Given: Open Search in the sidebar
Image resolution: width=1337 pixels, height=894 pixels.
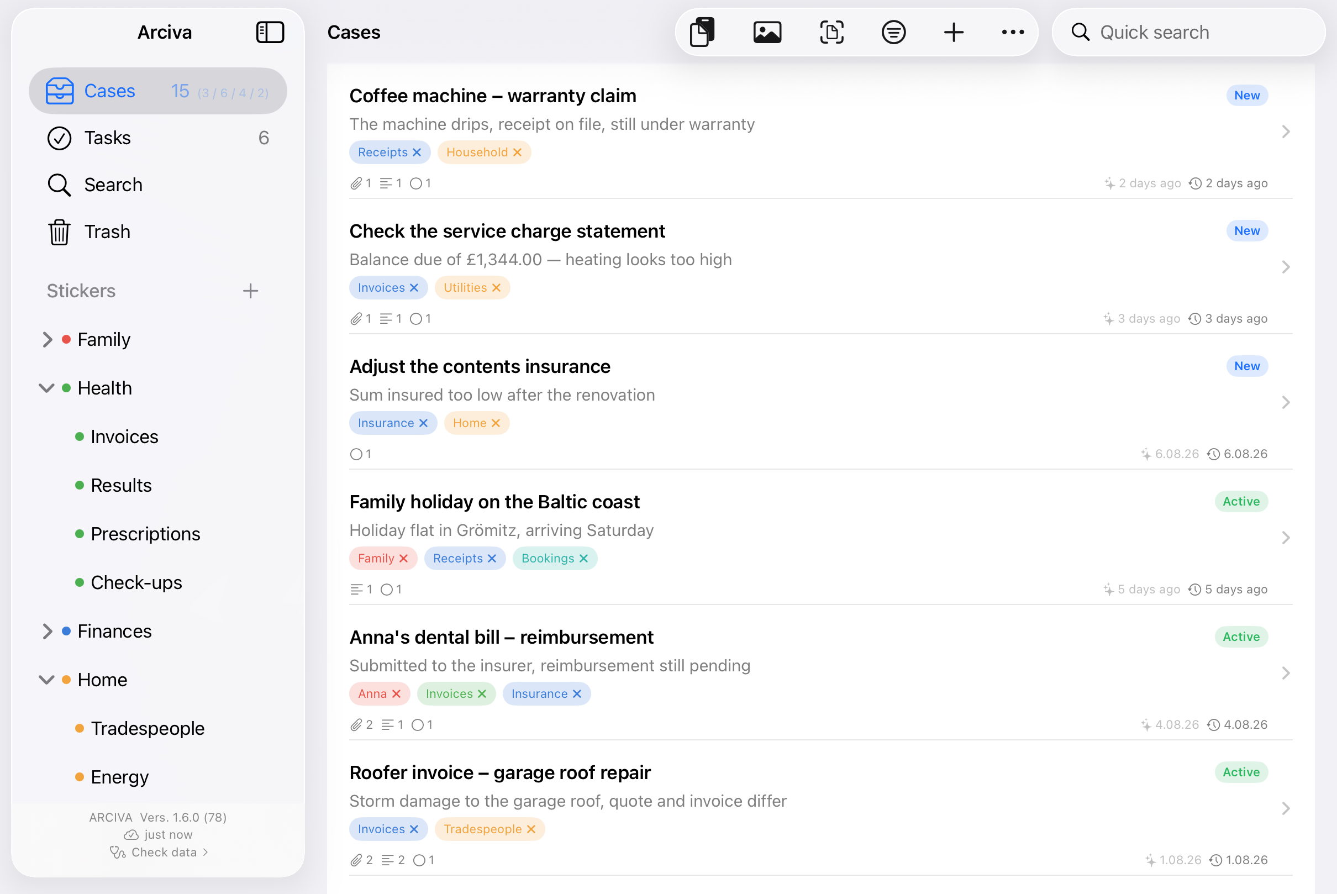Looking at the screenshot, I should (x=158, y=185).
